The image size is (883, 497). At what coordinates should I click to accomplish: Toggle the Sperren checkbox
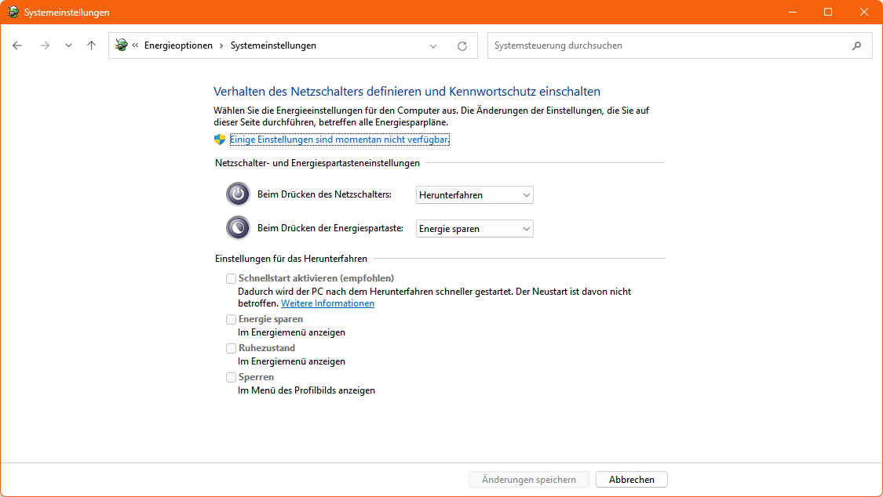[231, 377]
